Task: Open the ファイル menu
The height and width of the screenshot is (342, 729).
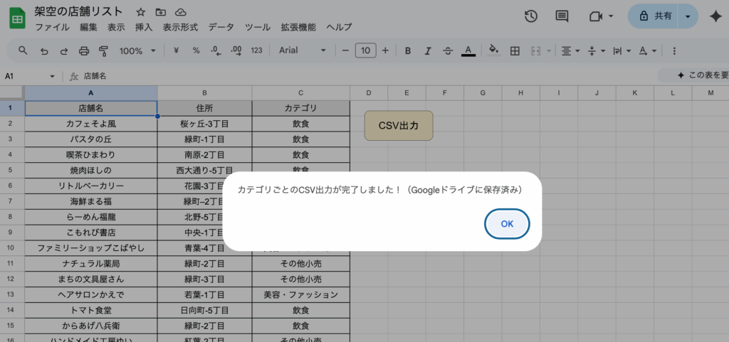Action: point(53,27)
